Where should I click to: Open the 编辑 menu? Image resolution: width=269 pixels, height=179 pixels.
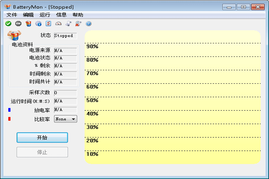click(28, 15)
